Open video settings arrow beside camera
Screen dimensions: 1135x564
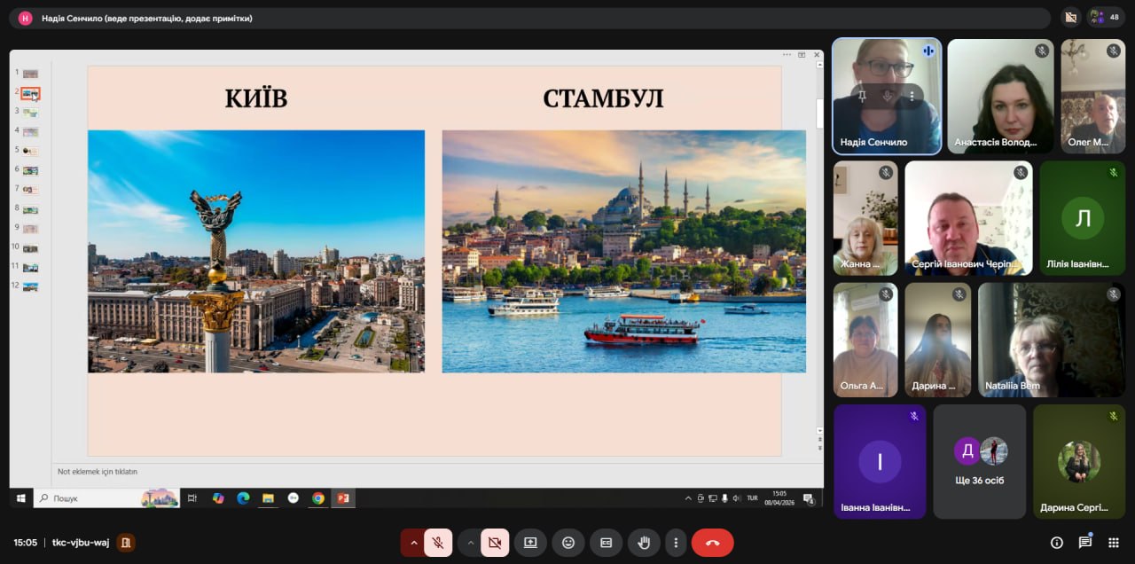click(x=470, y=543)
